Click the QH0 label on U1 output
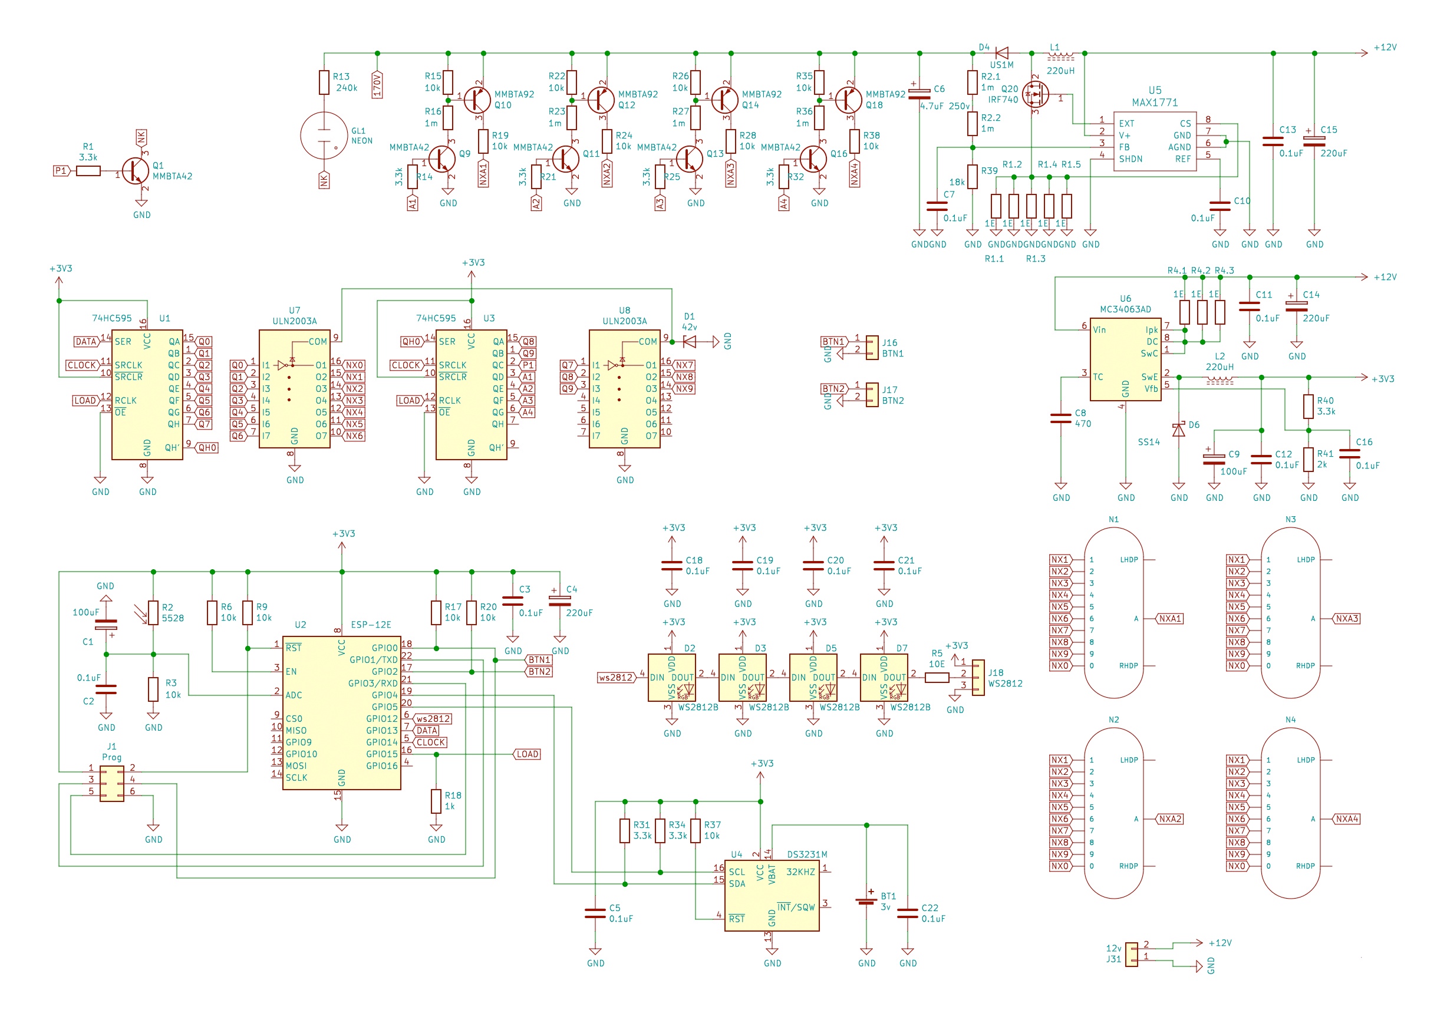Screen dimensions: 1437x1033 (207, 448)
